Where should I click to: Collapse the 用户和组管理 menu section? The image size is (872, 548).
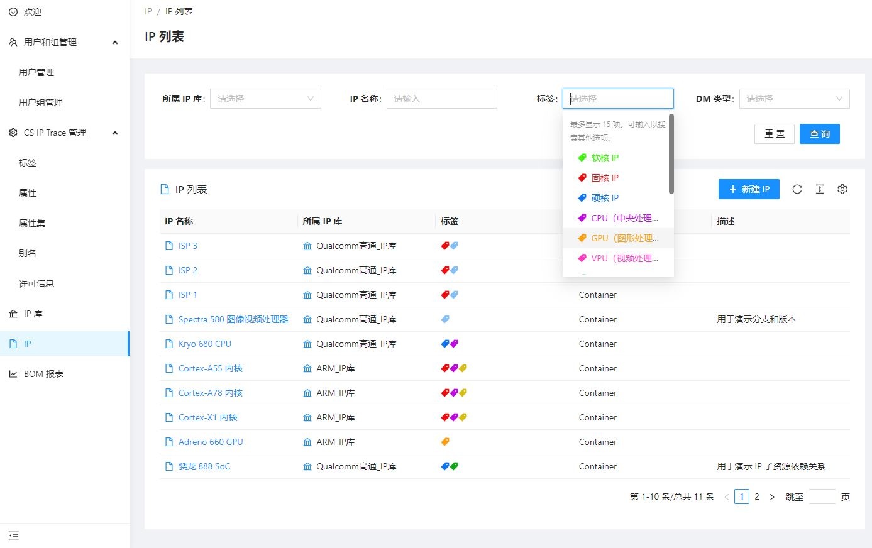coord(114,43)
